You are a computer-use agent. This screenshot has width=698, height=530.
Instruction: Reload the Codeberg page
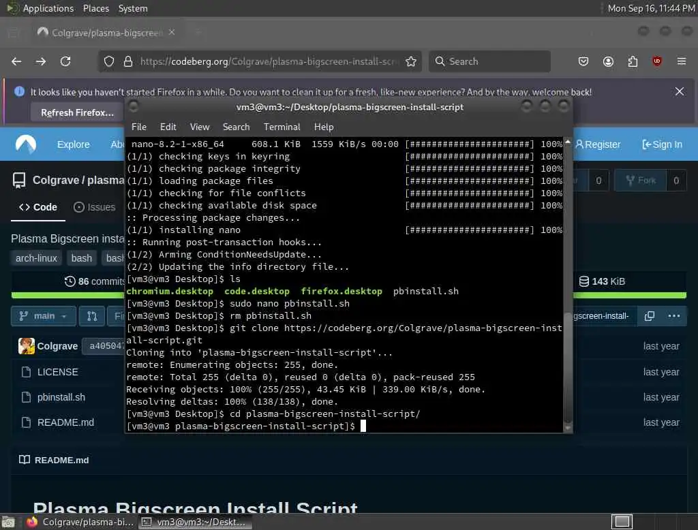tap(65, 61)
